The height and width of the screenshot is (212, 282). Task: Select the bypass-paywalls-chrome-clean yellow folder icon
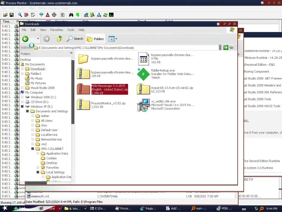(x=83, y=59)
